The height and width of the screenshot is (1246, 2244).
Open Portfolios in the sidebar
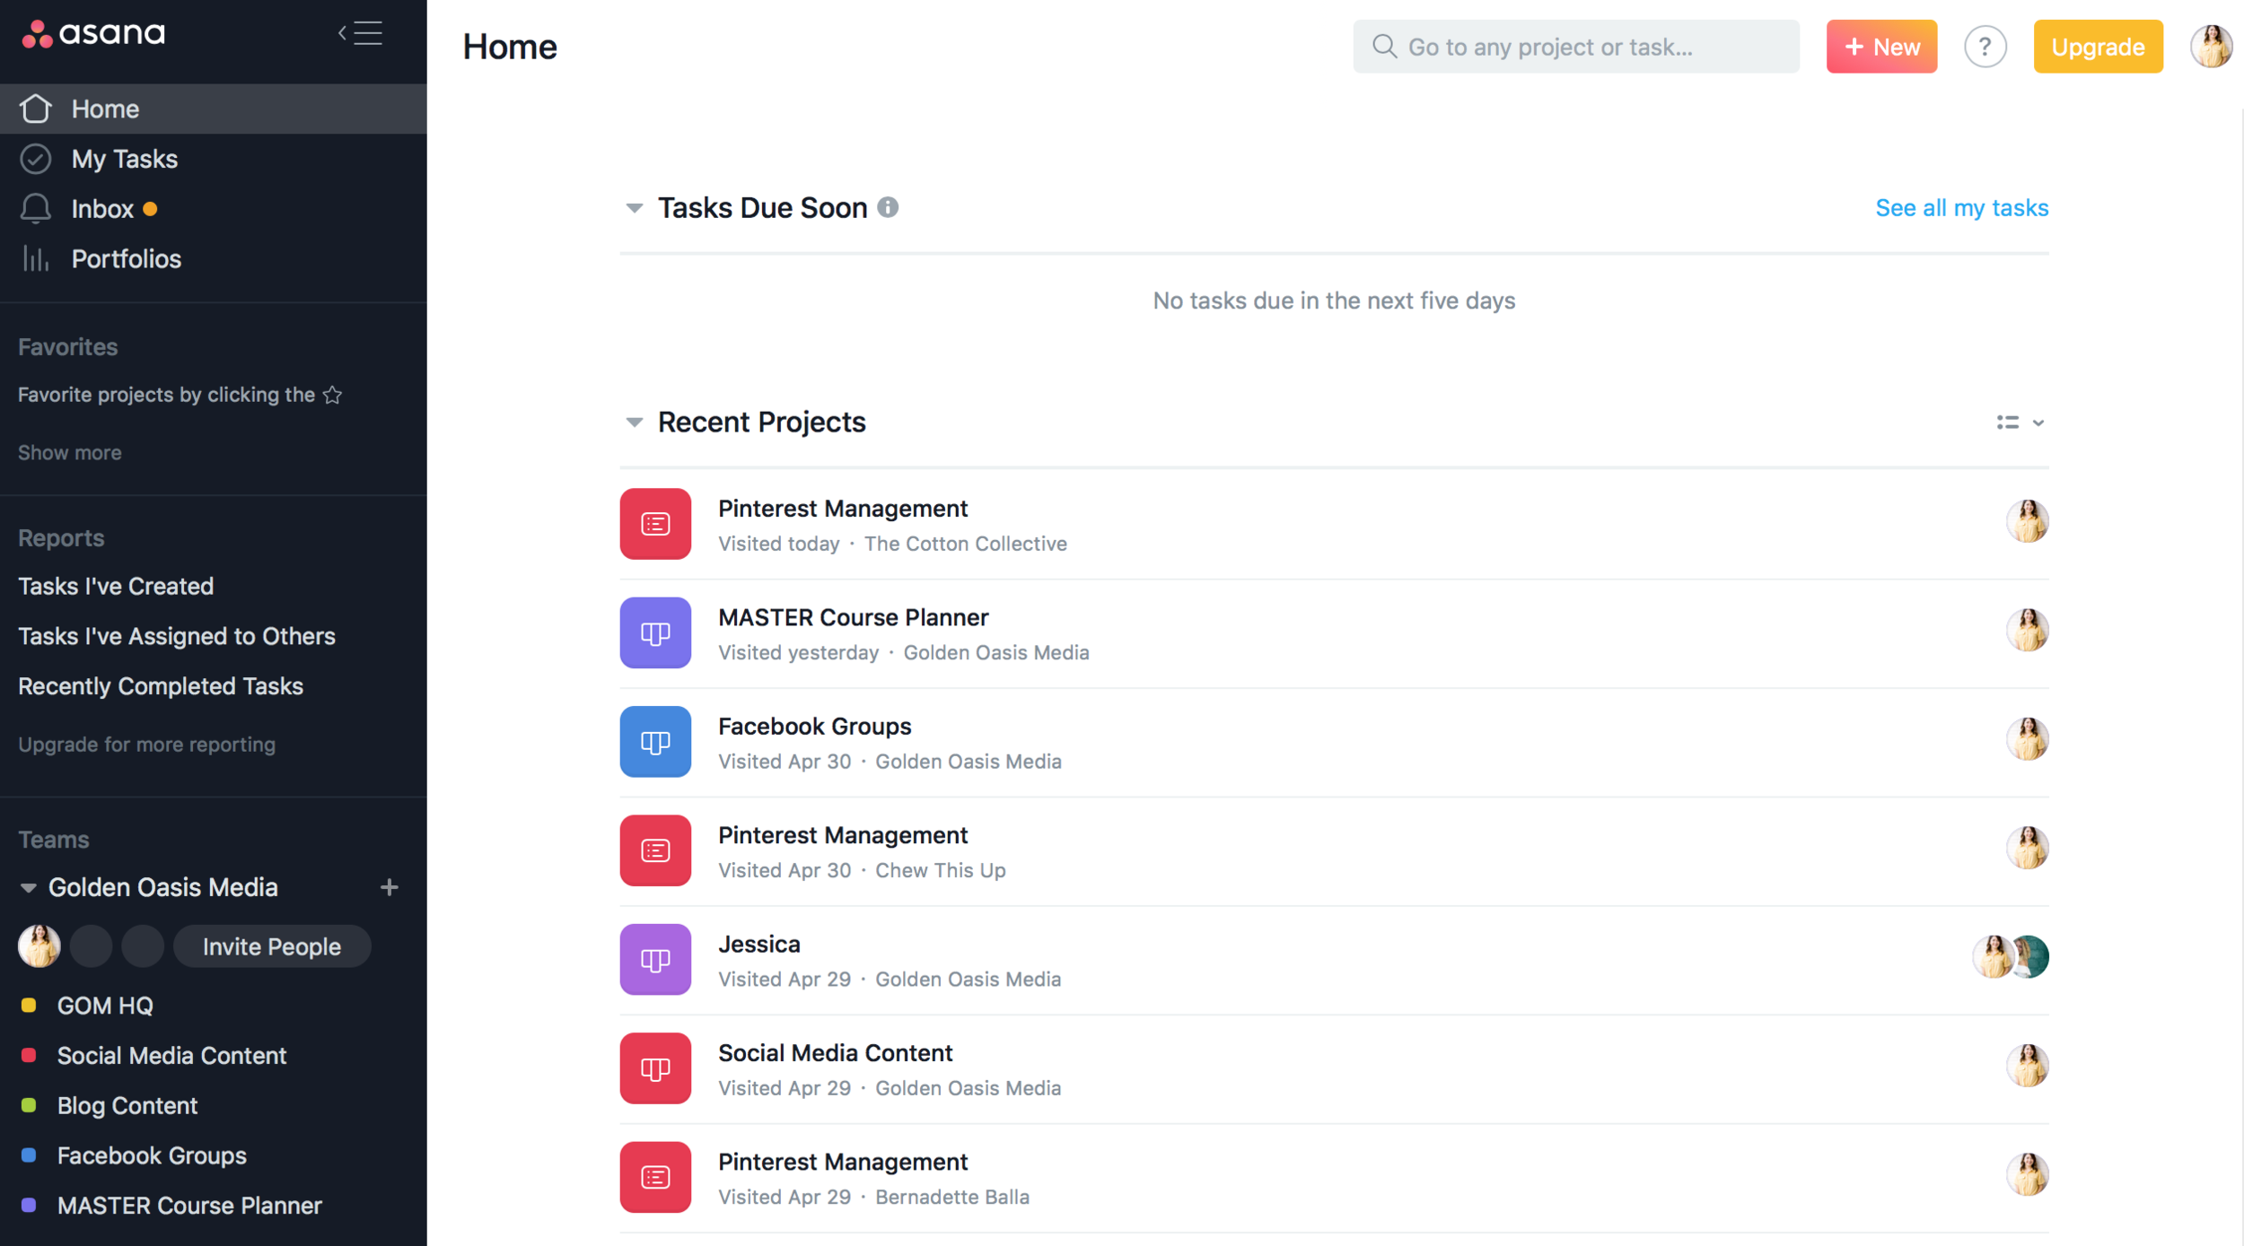tap(213, 259)
